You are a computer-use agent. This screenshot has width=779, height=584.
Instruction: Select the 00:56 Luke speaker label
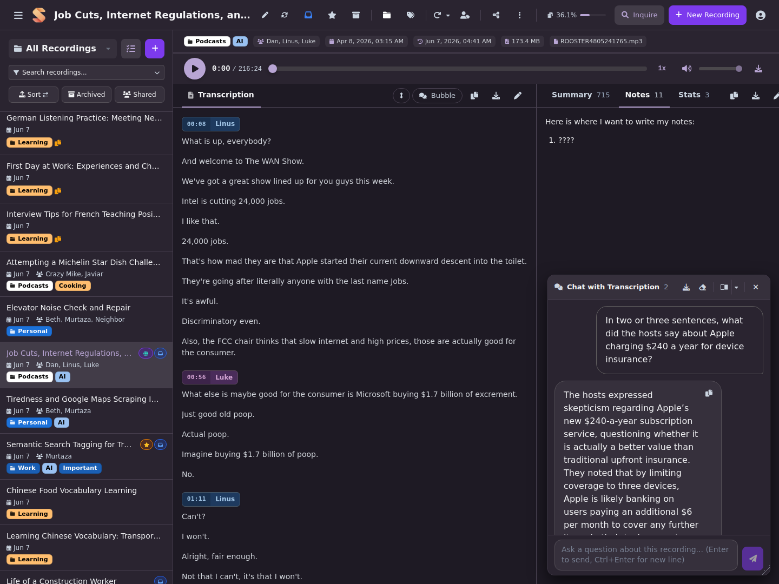point(210,377)
